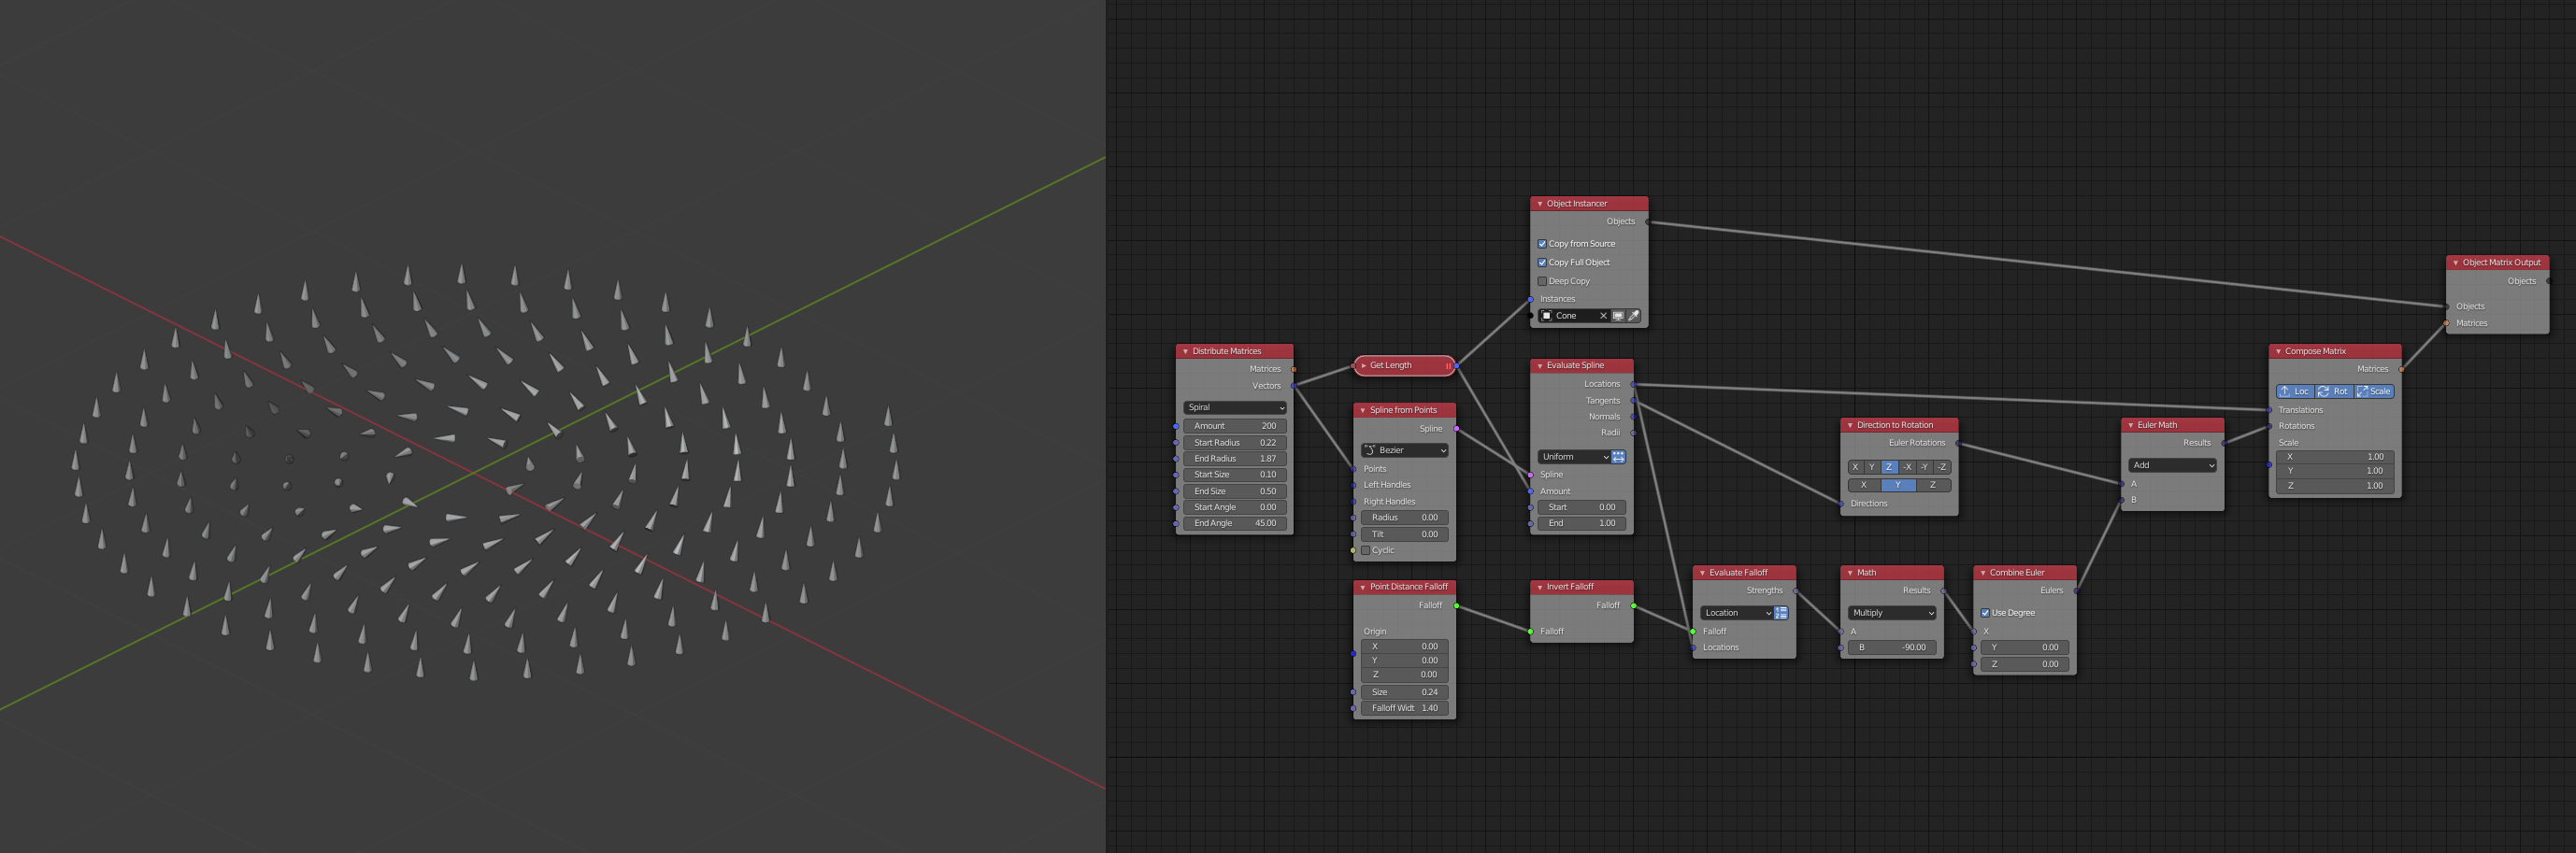Click the Bezier curve icon in Spline from Points
The image size is (2576, 853).
pyautogui.click(x=1370, y=451)
